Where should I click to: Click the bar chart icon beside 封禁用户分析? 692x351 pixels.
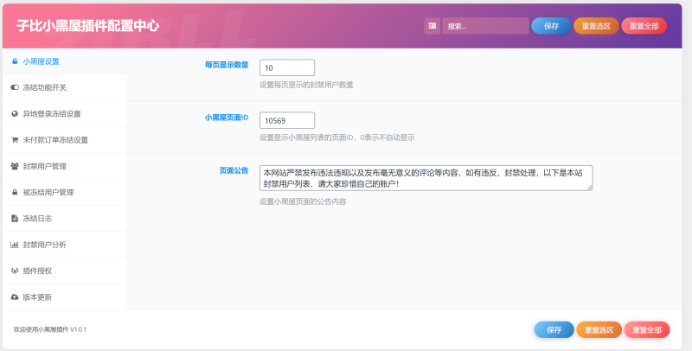tap(15, 245)
